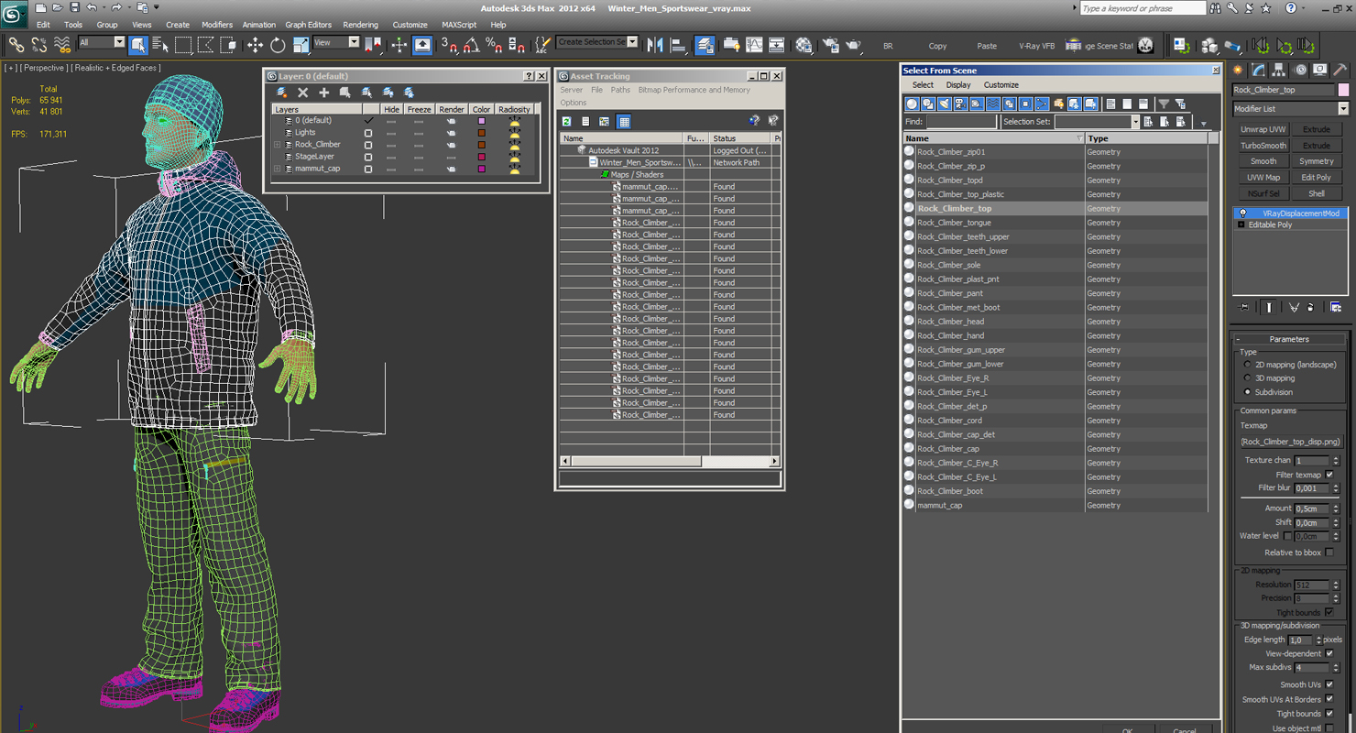Screen dimensions: 1356x733
Task: Open the Manage Layers toolbar icon
Action: click(x=705, y=44)
